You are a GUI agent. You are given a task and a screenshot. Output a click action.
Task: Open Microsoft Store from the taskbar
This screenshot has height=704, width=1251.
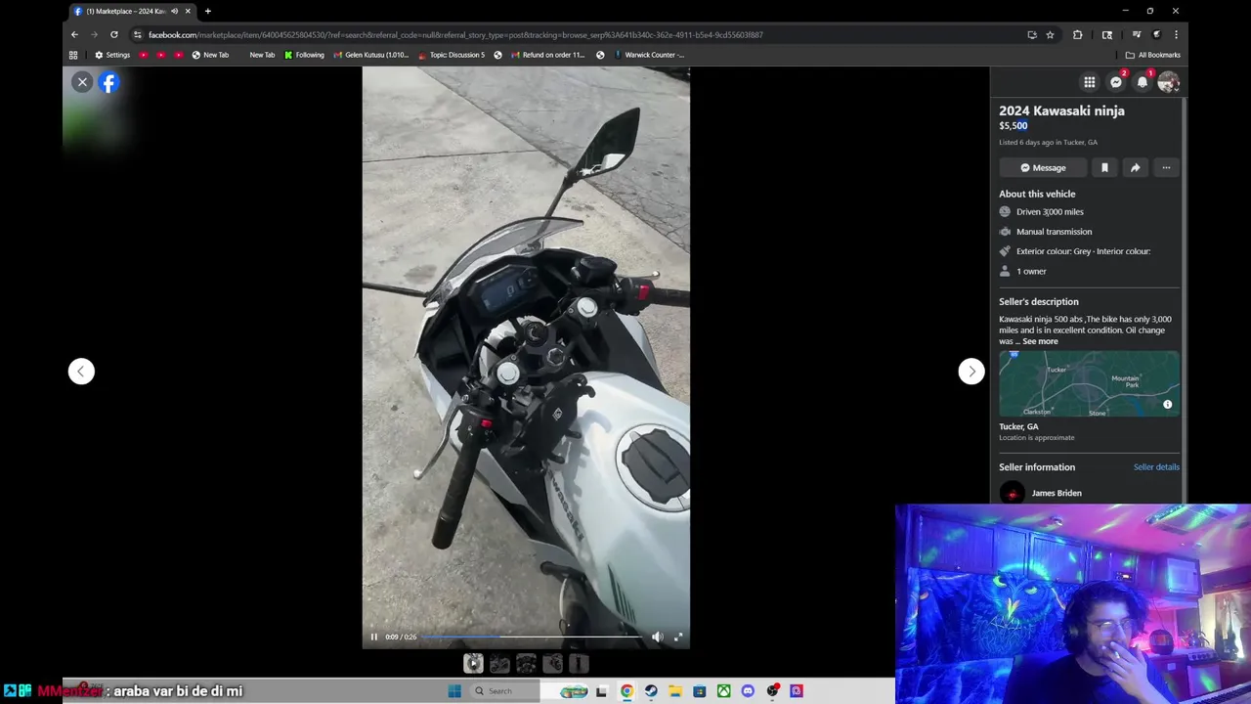[700, 691]
